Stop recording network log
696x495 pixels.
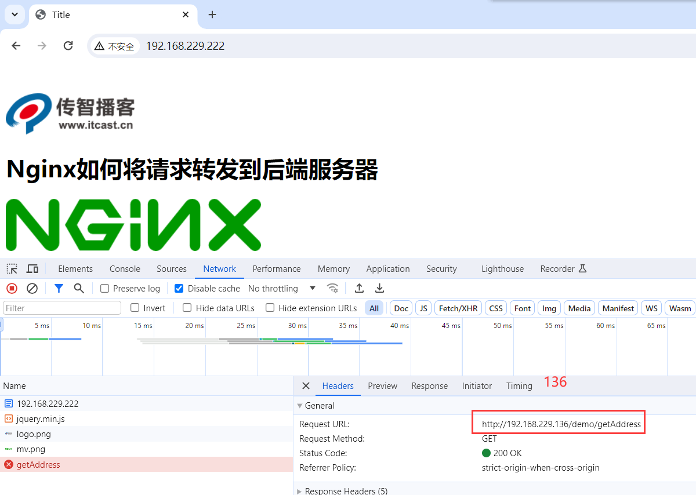(x=12, y=288)
